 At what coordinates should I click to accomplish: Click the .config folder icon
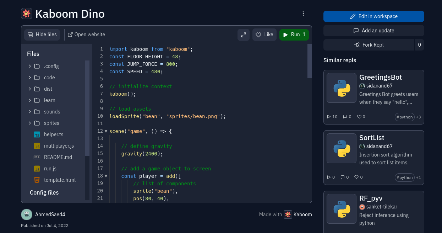[37, 66]
